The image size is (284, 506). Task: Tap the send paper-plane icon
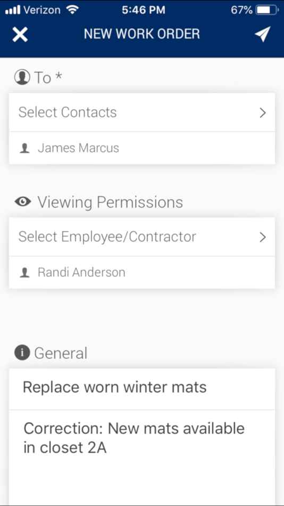[x=262, y=34]
